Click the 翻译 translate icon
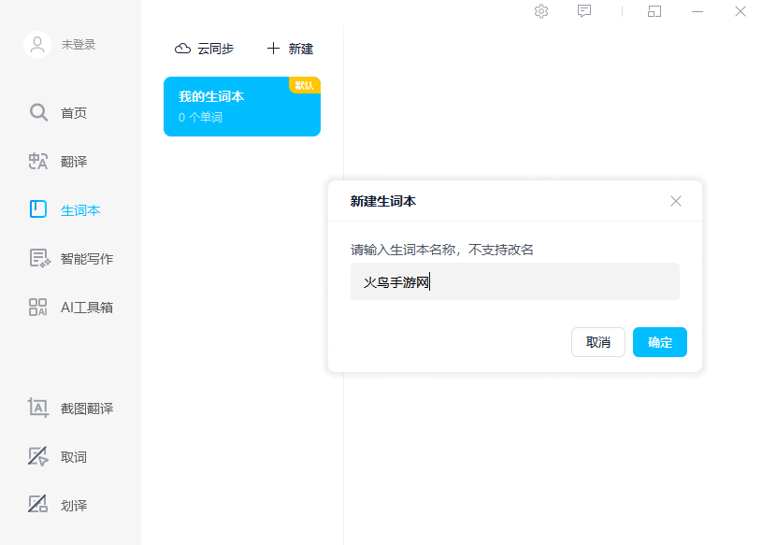Viewport: 762px width, 545px height. tap(38, 162)
